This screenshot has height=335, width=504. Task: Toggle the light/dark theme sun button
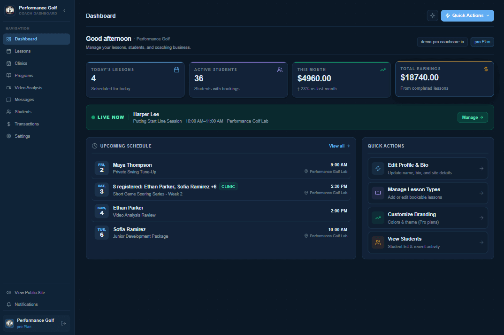(x=433, y=16)
